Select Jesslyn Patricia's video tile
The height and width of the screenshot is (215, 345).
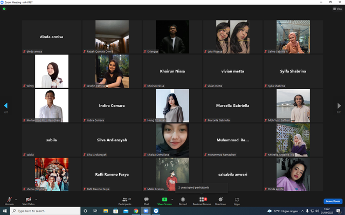pyautogui.click(x=112, y=71)
